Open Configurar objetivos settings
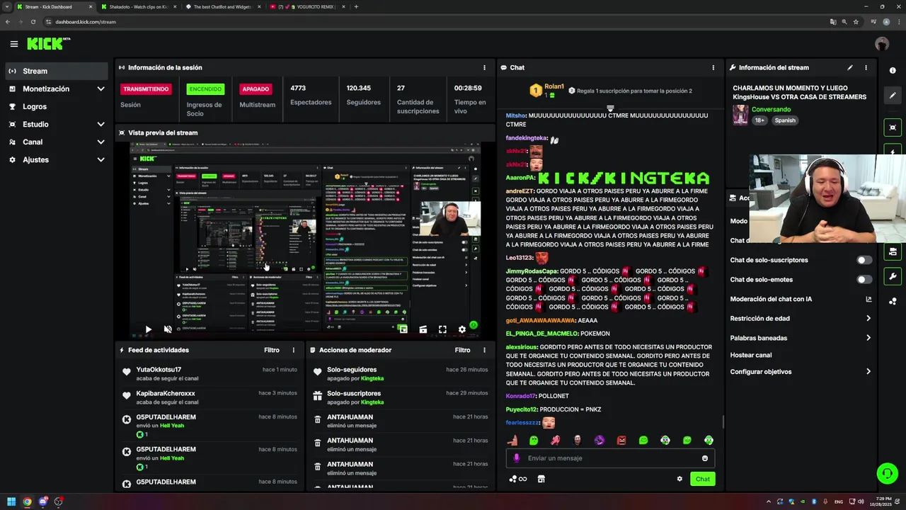The width and height of the screenshot is (906, 510). pos(801,372)
